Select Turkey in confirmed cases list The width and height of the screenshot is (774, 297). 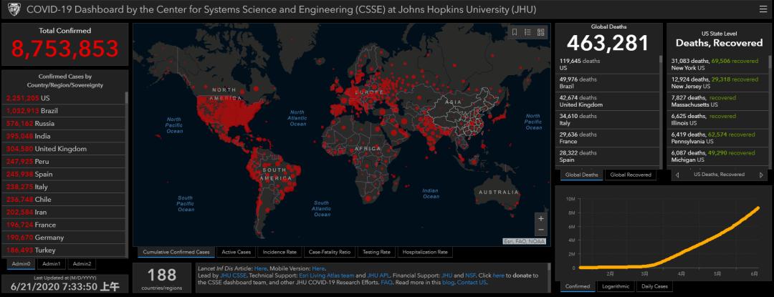pyautogui.click(x=64, y=250)
